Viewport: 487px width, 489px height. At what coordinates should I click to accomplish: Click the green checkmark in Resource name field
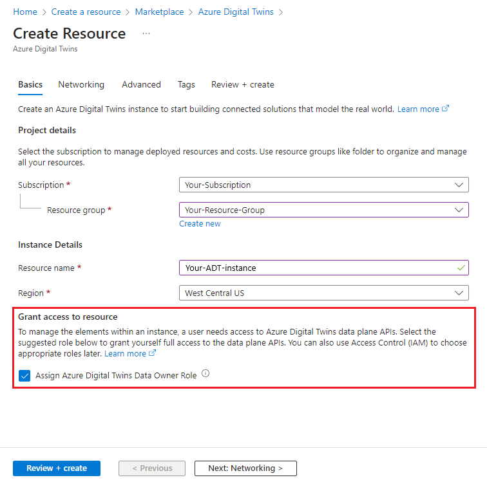[459, 267]
